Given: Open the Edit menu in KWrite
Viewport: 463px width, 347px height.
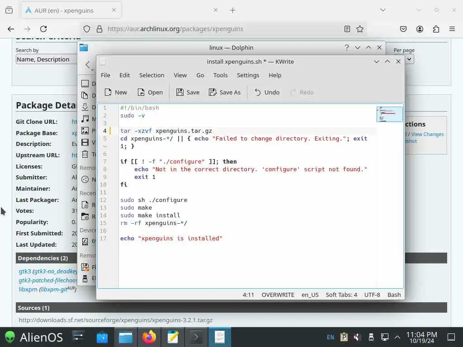Looking at the screenshot, I should (124, 75).
